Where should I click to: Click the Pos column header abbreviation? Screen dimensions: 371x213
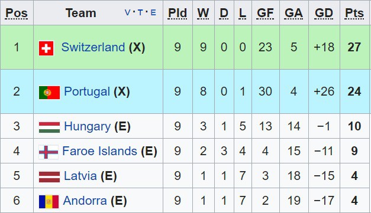tap(17, 13)
